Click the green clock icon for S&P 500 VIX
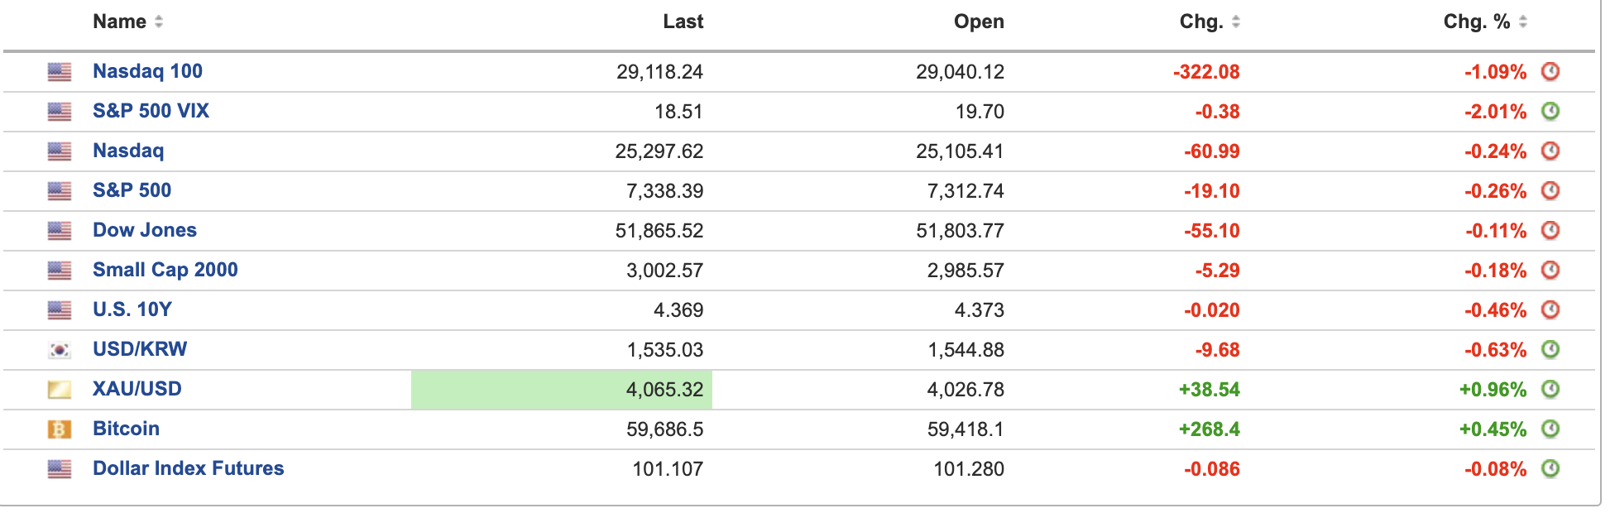This screenshot has height=513, width=1610. click(x=1550, y=111)
